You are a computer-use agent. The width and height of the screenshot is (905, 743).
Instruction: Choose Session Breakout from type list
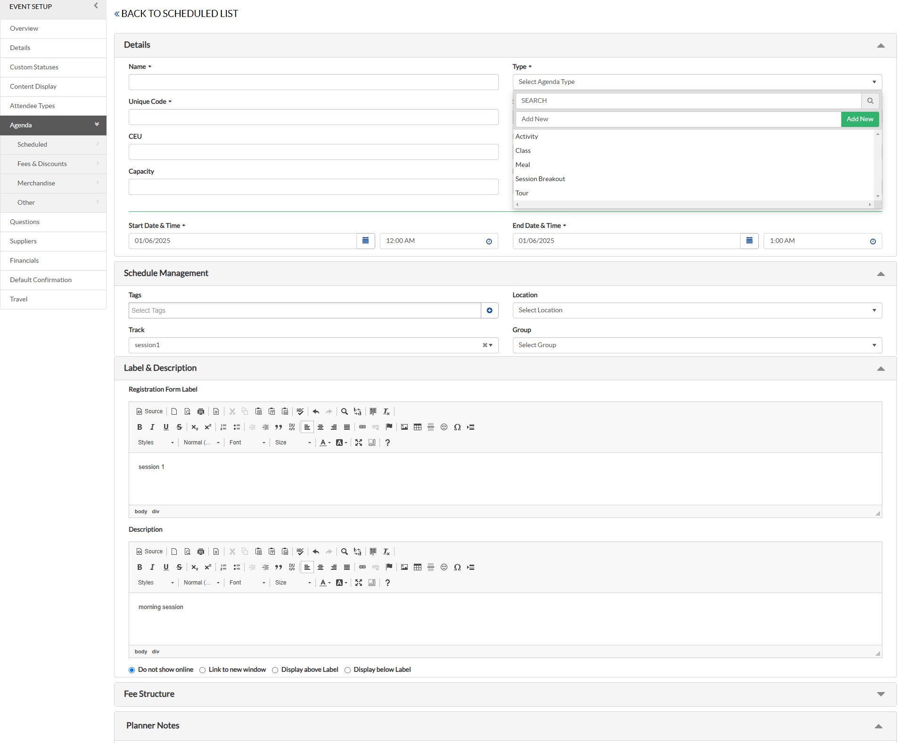(x=540, y=179)
